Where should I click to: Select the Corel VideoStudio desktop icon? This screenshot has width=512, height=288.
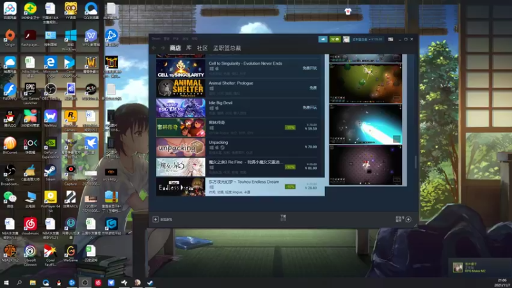[70, 67]
